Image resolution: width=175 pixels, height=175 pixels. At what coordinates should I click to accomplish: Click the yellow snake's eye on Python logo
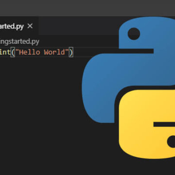point(172,141)
